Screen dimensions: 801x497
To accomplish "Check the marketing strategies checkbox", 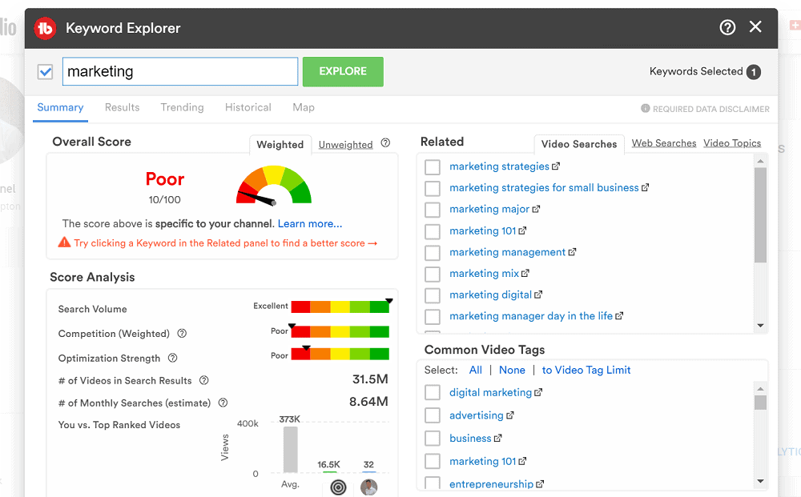I will pyautogui.click(x=433, y=166).
